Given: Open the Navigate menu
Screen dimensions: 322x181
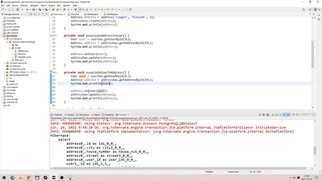Looking at the screenshot, I should (x=34, y=6).
